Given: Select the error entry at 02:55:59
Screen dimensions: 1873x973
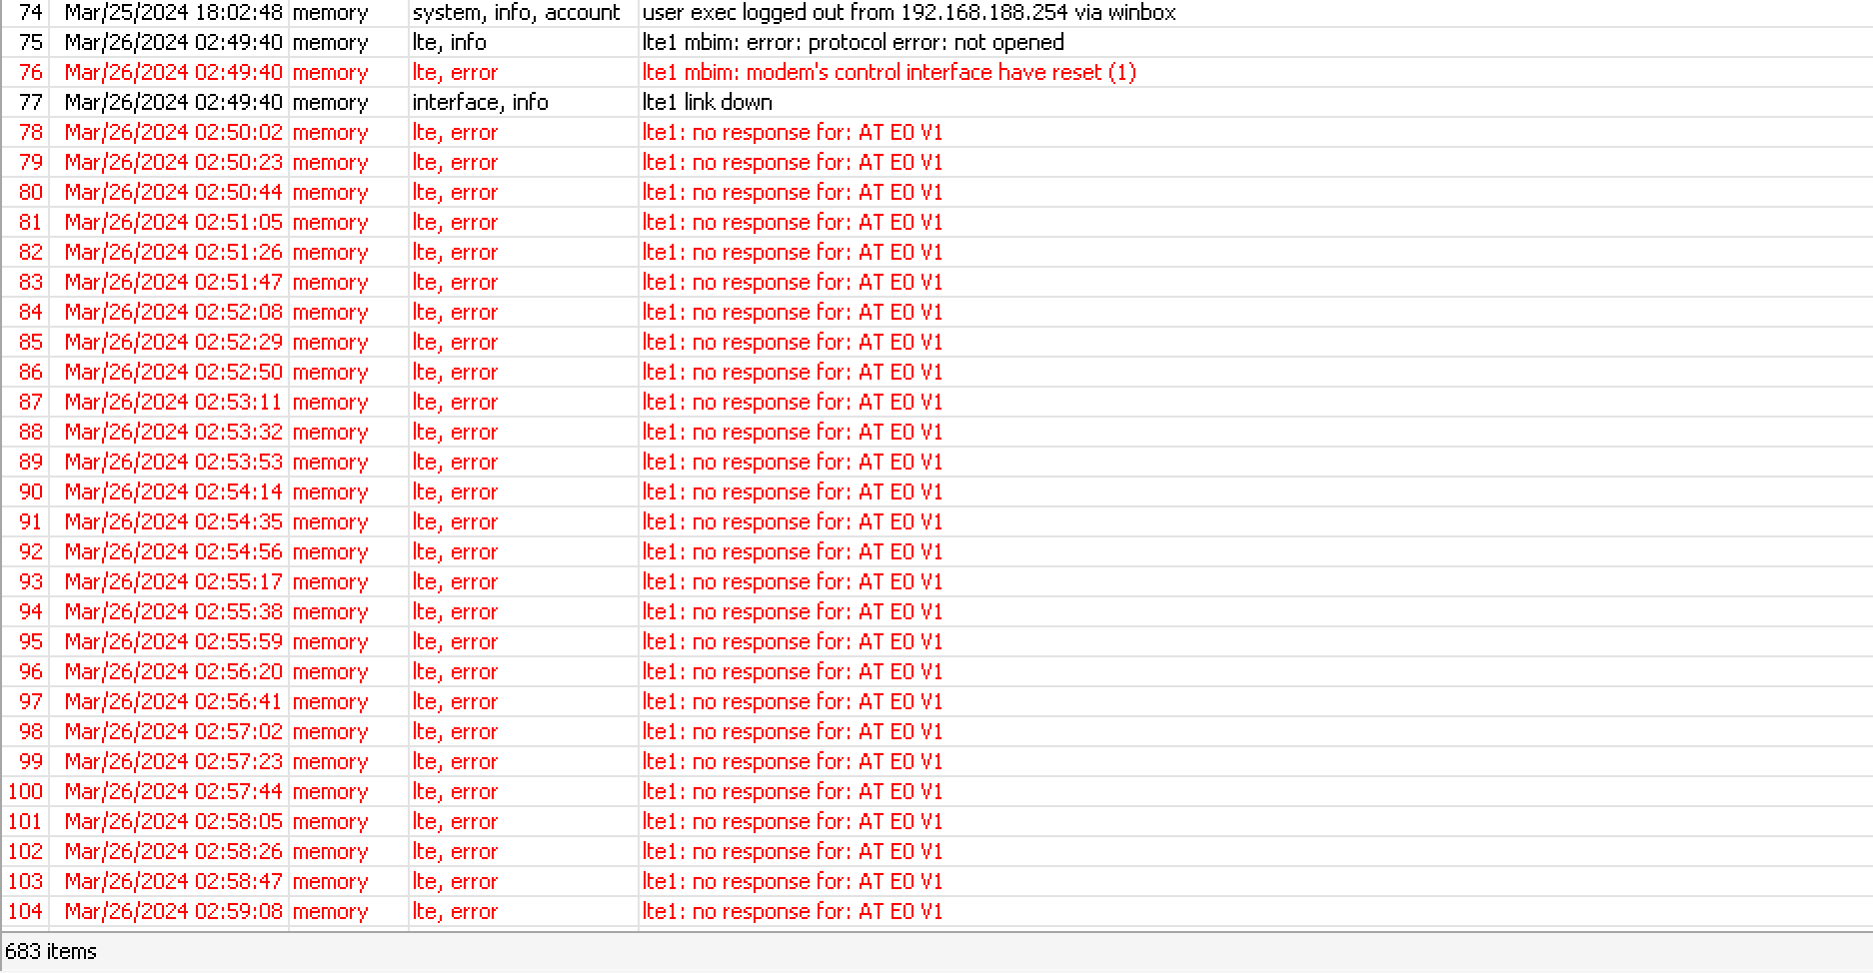Looking at the screenshot, I should pyautogui.click(x=793, y=641).
